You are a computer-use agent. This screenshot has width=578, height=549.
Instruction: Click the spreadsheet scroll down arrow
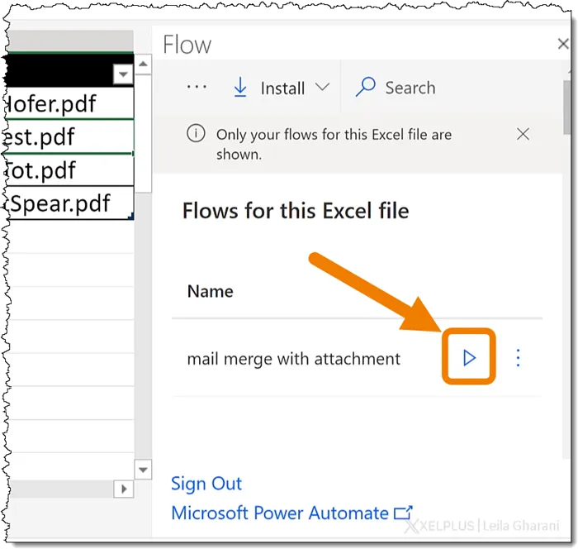143,470
